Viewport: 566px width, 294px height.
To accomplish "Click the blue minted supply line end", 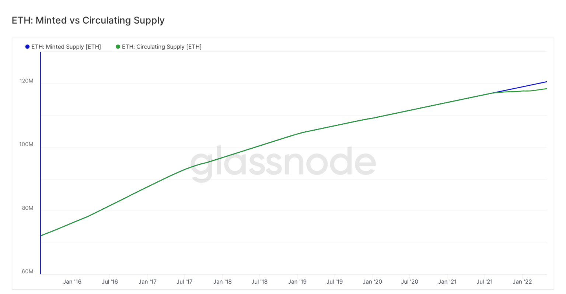I will click(546, 82).
